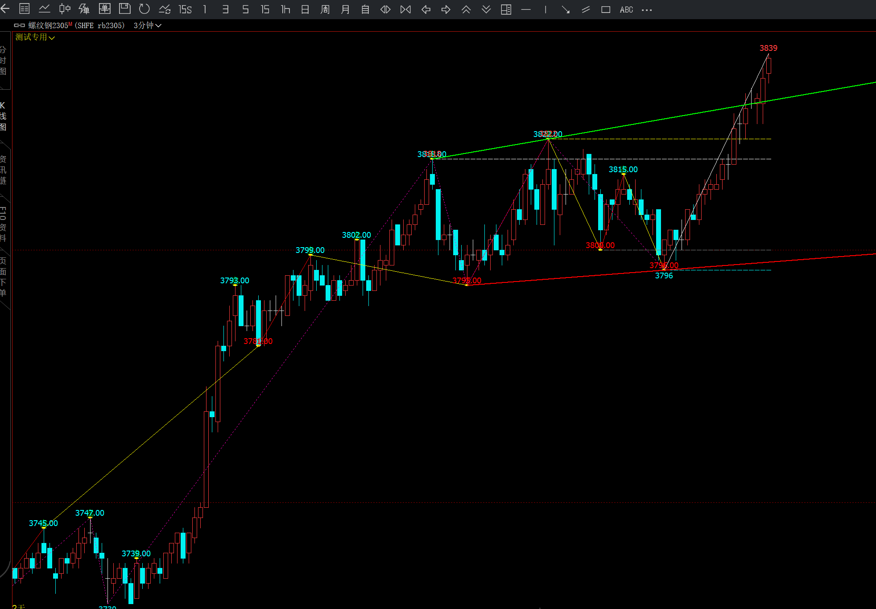This screenshot has height=609, width=876.
Task: Select the ABC text annotation tool
Action: (x=626, y=9)
